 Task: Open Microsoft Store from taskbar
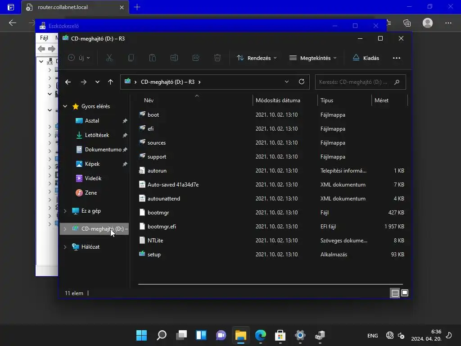point(280,335)
